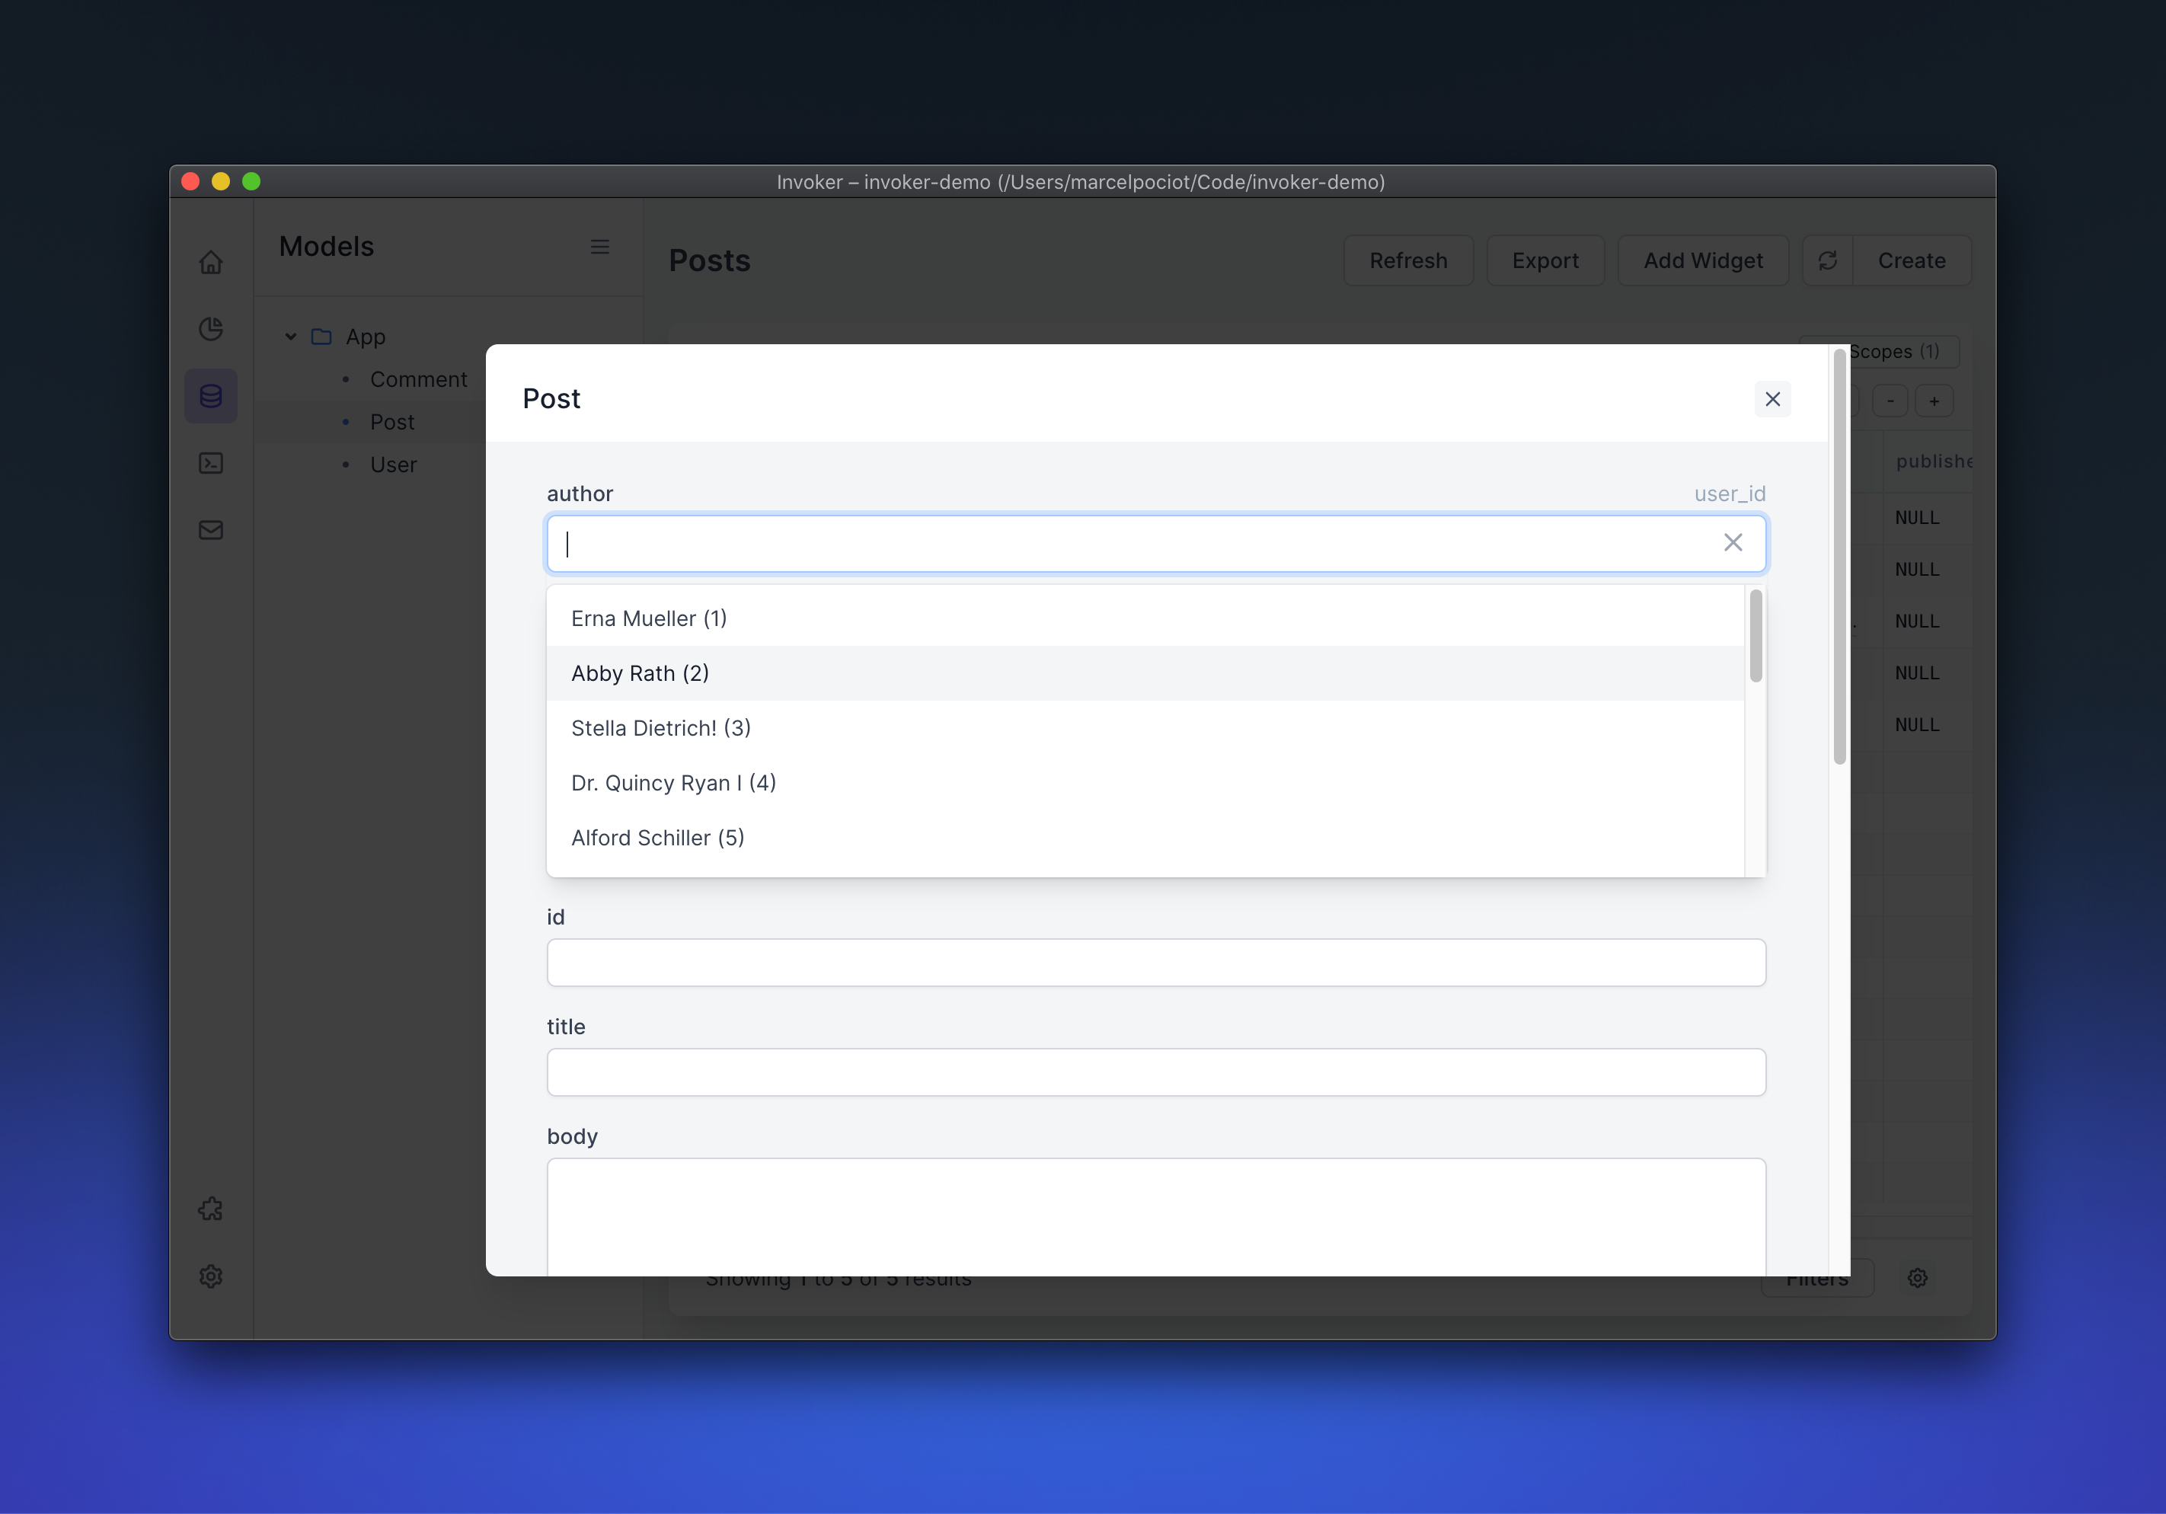Choose Alford Schiller (5) from the list
This screenshot has height=1514, width=2166.
point(1145,838)
